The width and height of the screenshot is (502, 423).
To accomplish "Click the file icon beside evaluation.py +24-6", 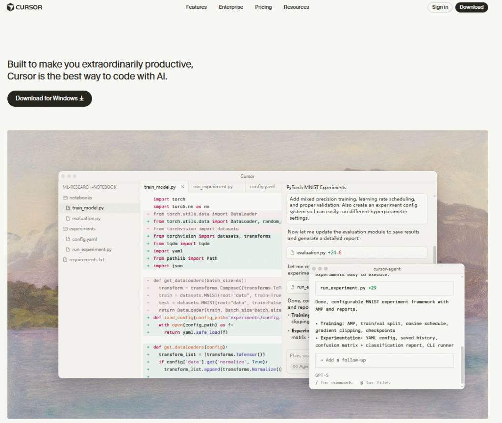I will [293, 253].
